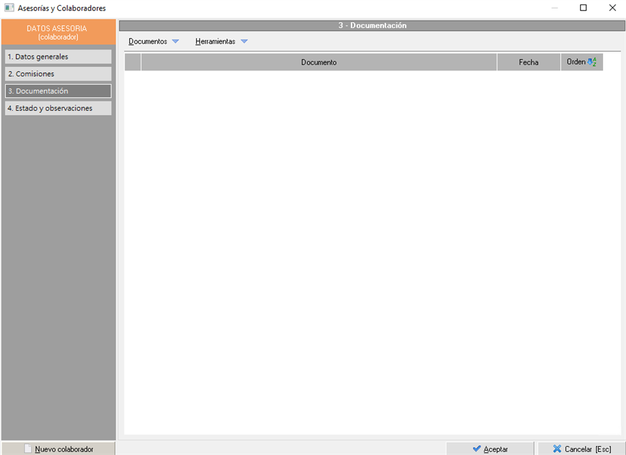Open 4. Estado y observaciones section
The image size is (626, 455).
pyautogui.click(x=58, y=108)
